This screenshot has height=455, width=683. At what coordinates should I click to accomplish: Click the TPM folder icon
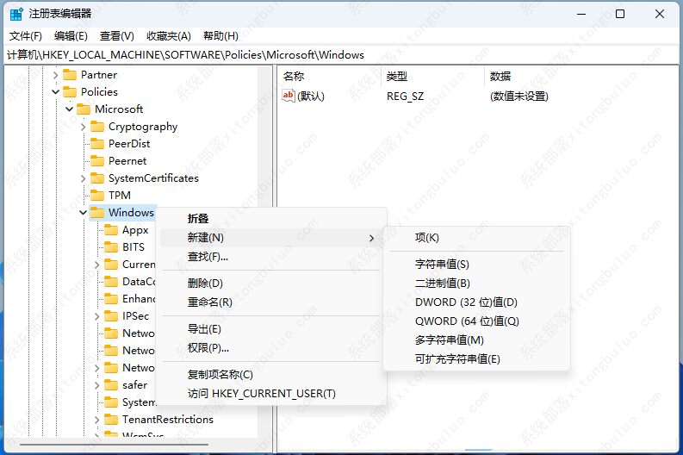click(97, 196)
